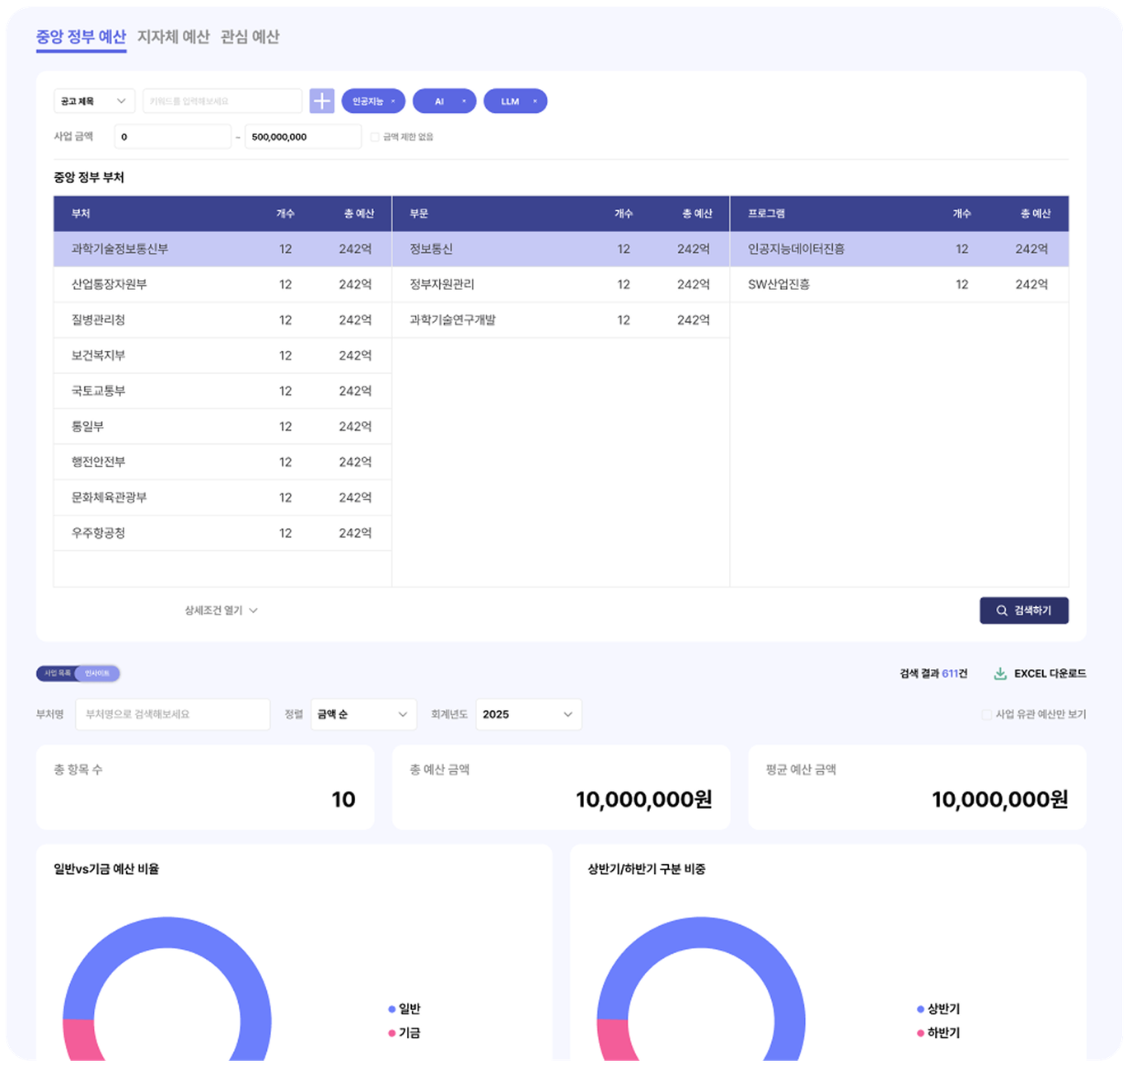Switch toggle to 인사이트 view

(x=97, y=674)
